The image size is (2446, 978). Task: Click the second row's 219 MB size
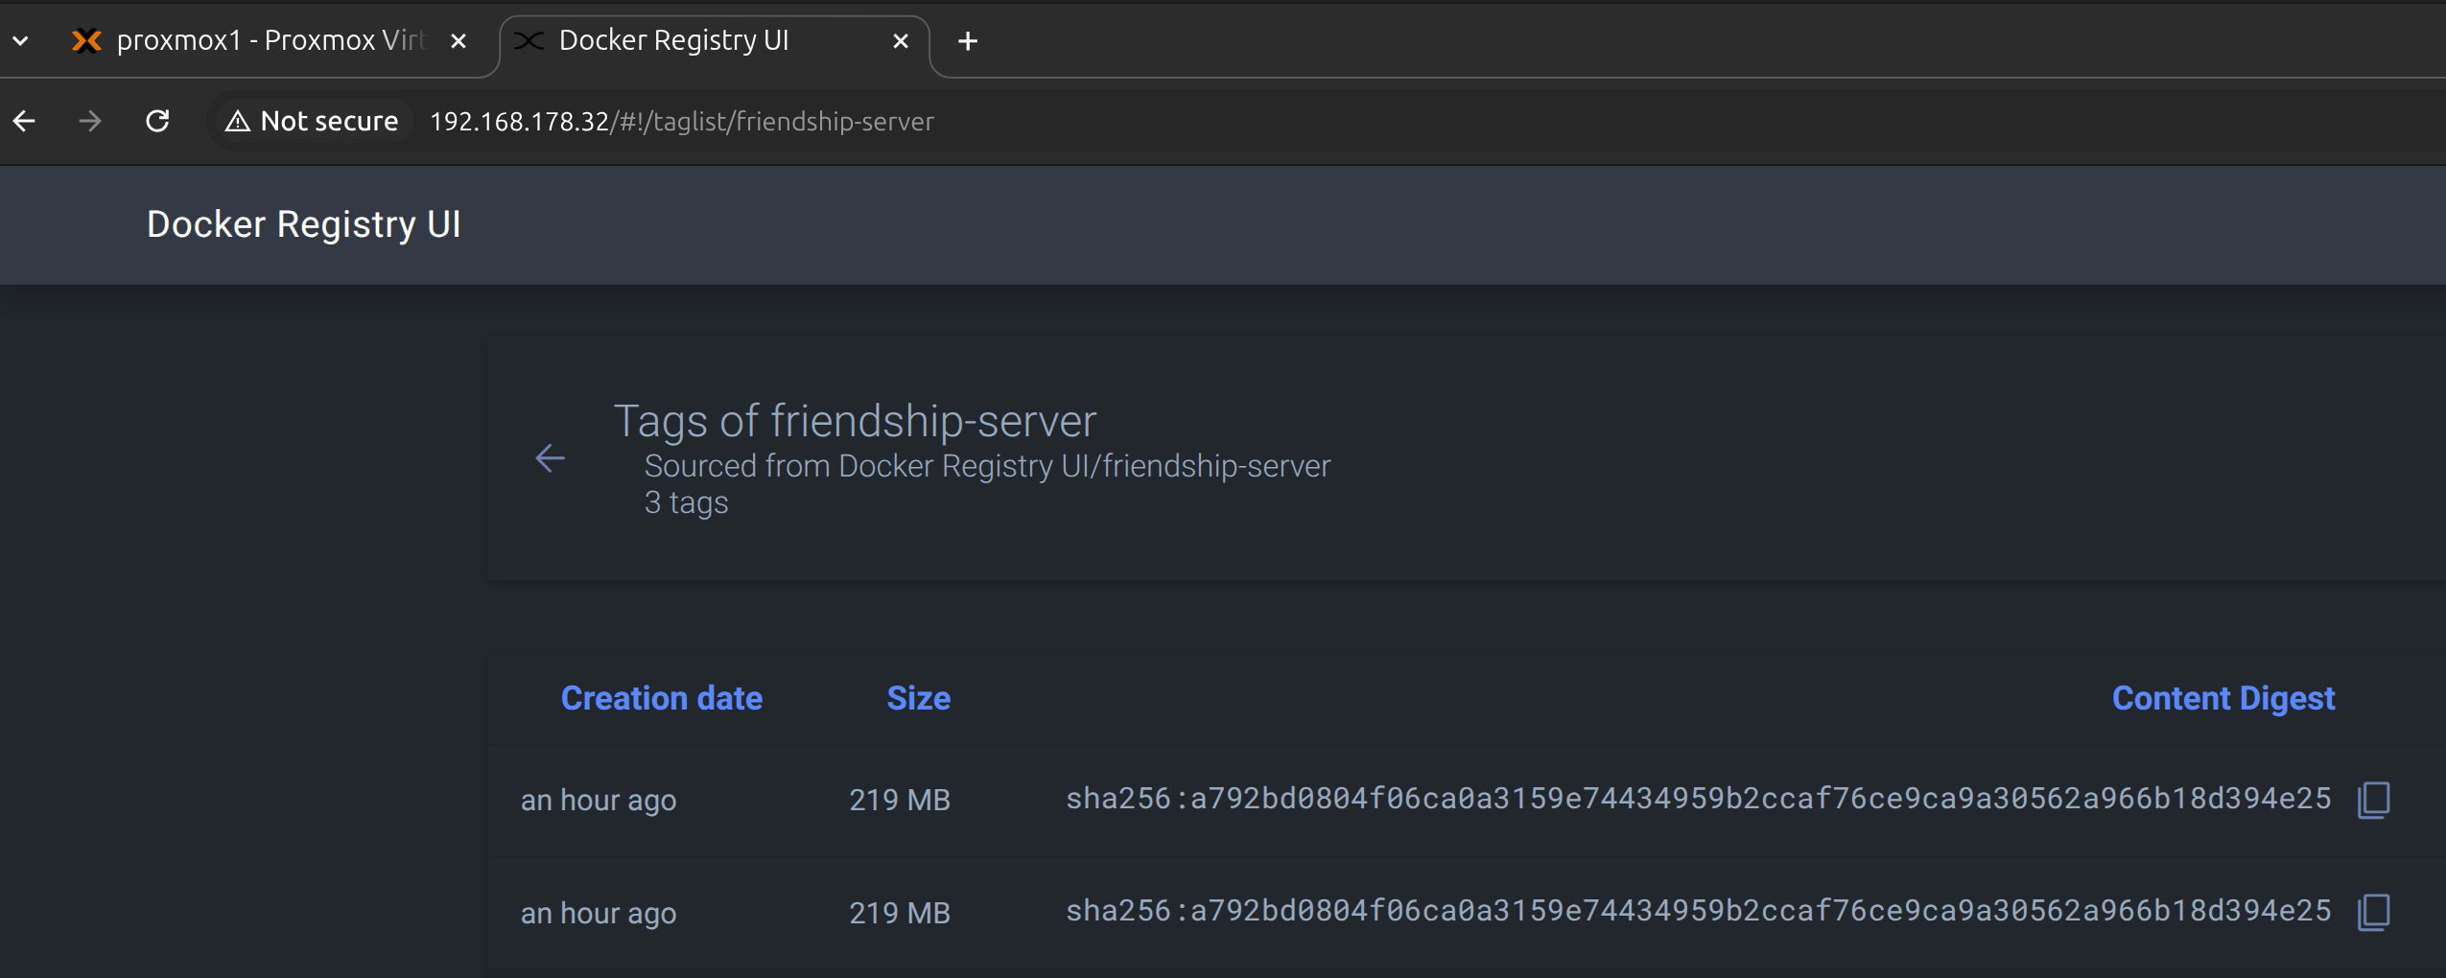click(x=900, y=913)
